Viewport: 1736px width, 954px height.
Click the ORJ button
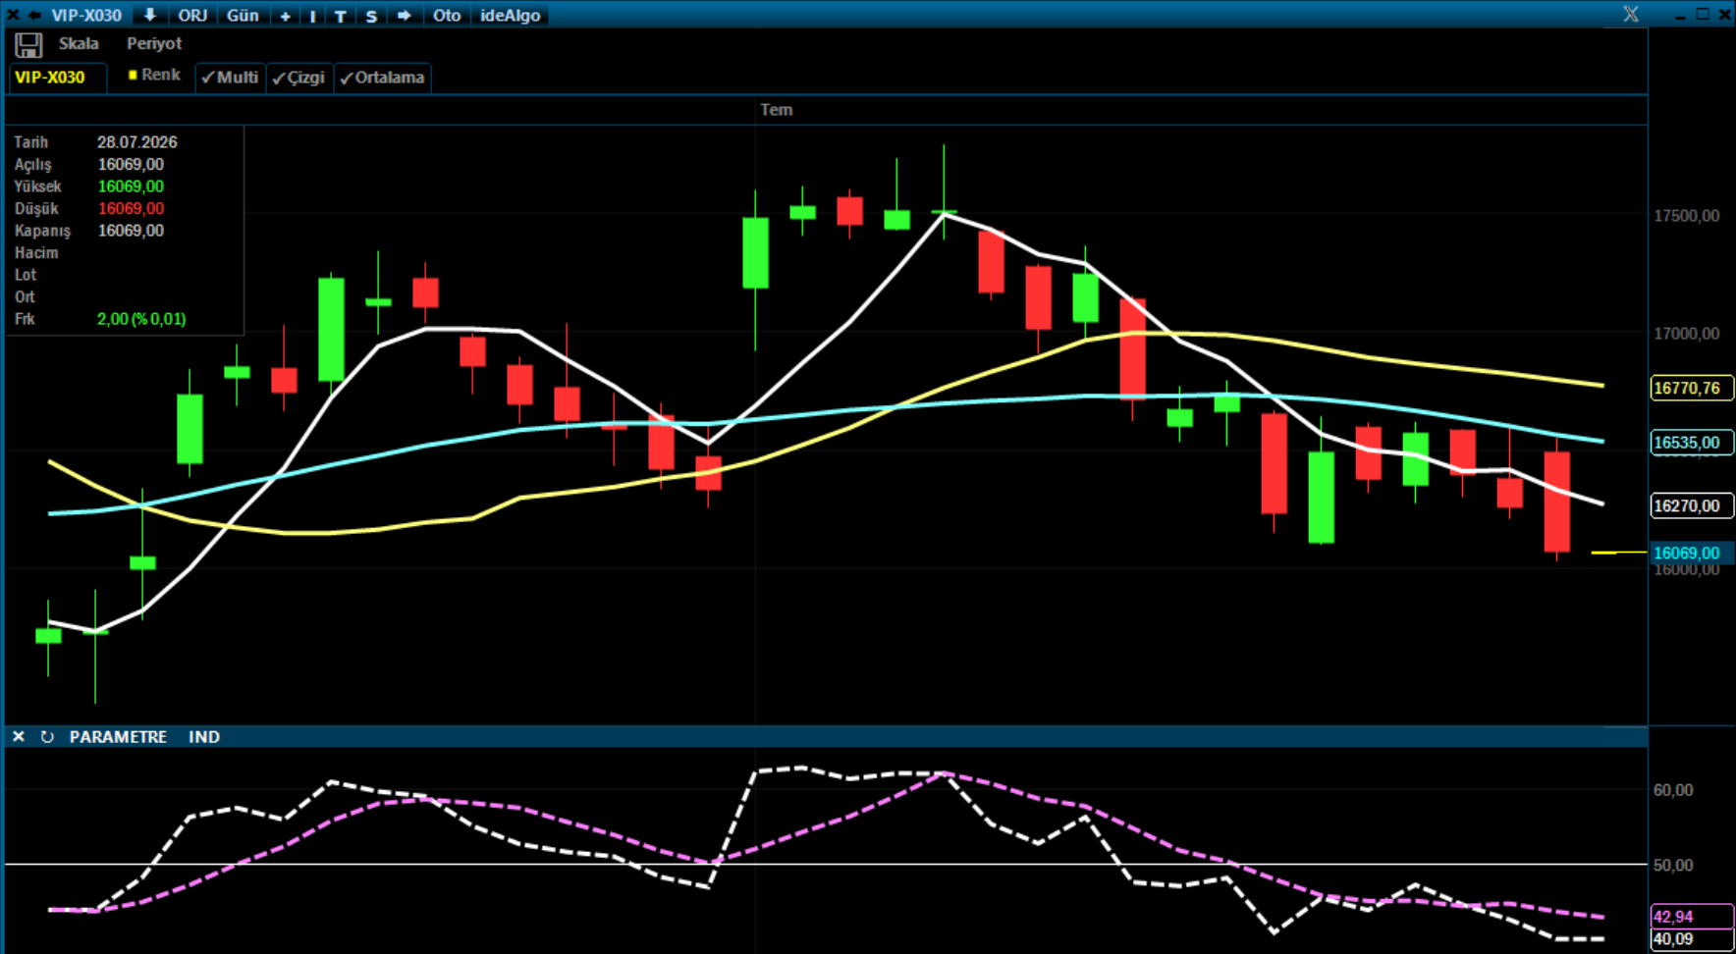coord(192,16)
